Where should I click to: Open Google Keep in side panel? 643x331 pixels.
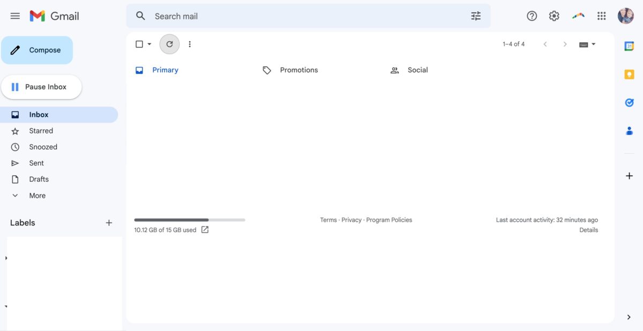point(629,74)
